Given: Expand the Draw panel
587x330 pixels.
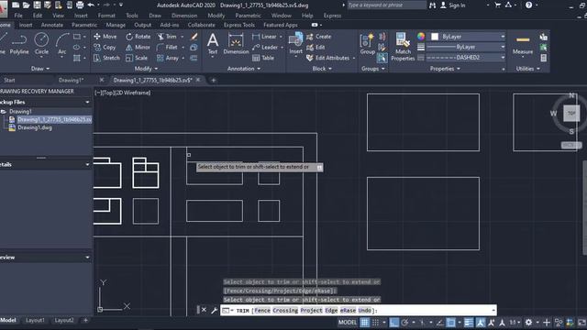Looking at the screenshot, I should (40, 69).
